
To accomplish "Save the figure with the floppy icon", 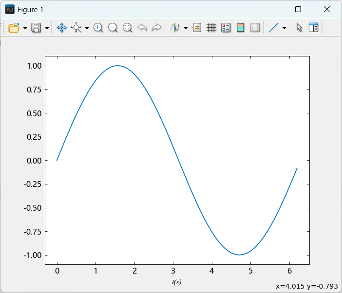I will coord(36,28).
